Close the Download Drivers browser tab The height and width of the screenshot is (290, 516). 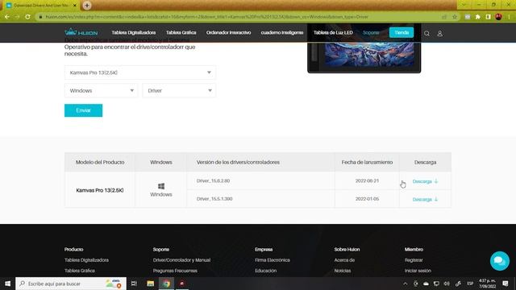[x=75, y=6]
